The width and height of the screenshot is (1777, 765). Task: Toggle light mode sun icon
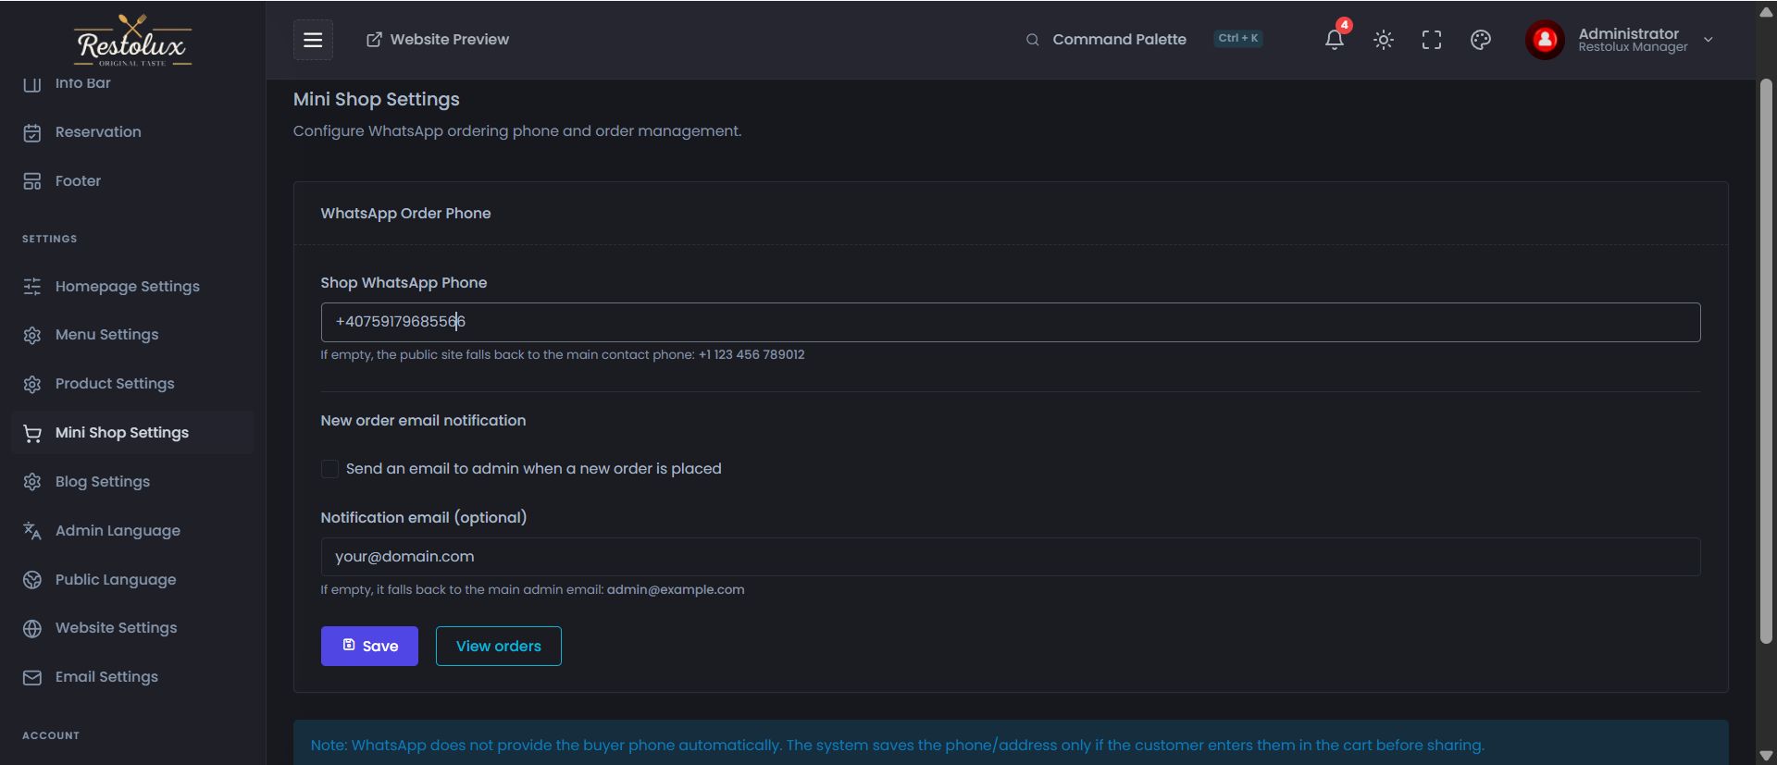pyautogui.click(x=1383, y=40)
